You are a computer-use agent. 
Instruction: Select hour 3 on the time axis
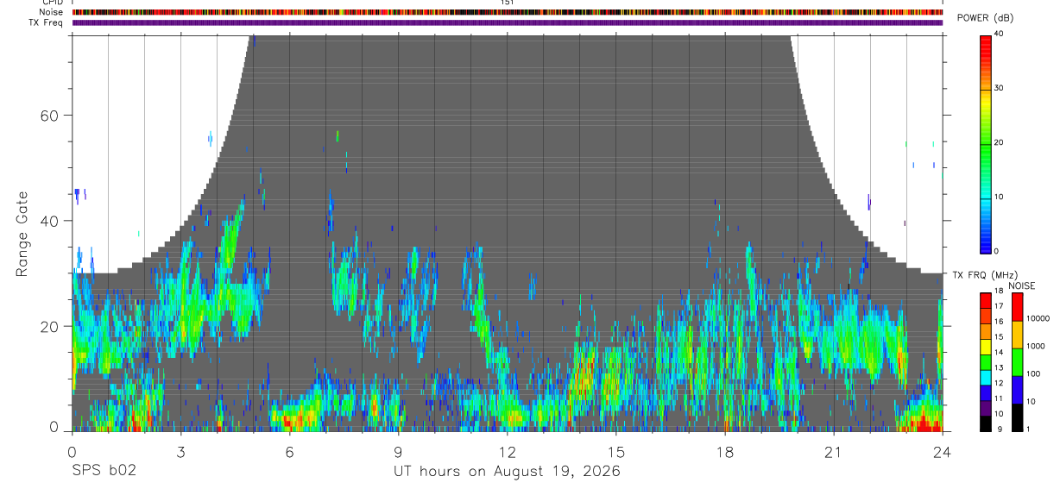pos(180,452)
